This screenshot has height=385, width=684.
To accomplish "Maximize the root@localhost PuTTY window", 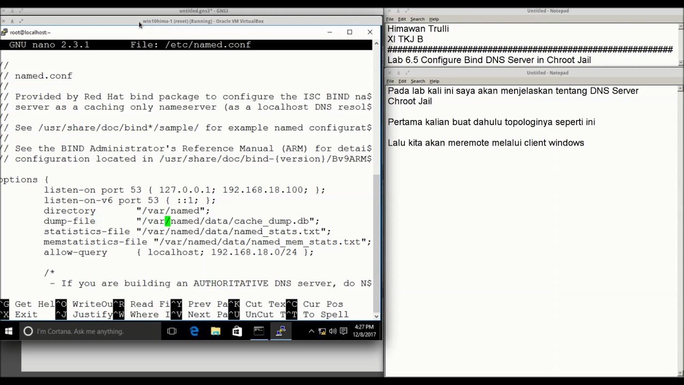I will pyautogui.click(x=349, y=32).
